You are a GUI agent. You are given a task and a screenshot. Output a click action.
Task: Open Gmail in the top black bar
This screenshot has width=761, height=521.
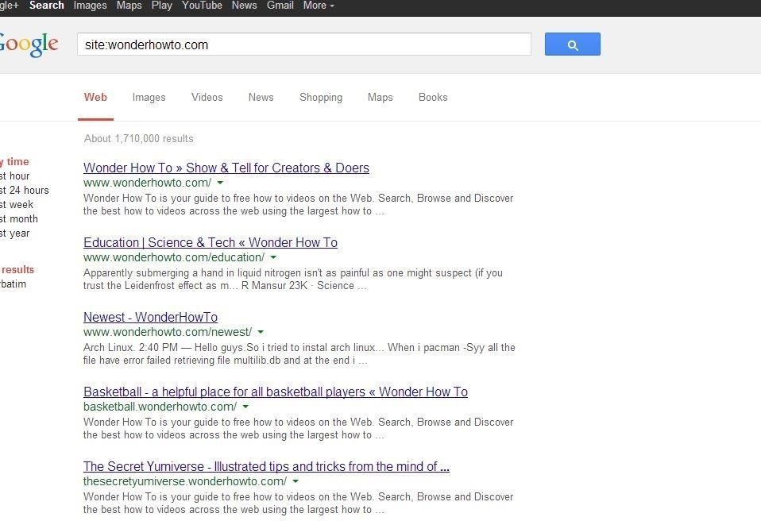[x=280, y=6]
